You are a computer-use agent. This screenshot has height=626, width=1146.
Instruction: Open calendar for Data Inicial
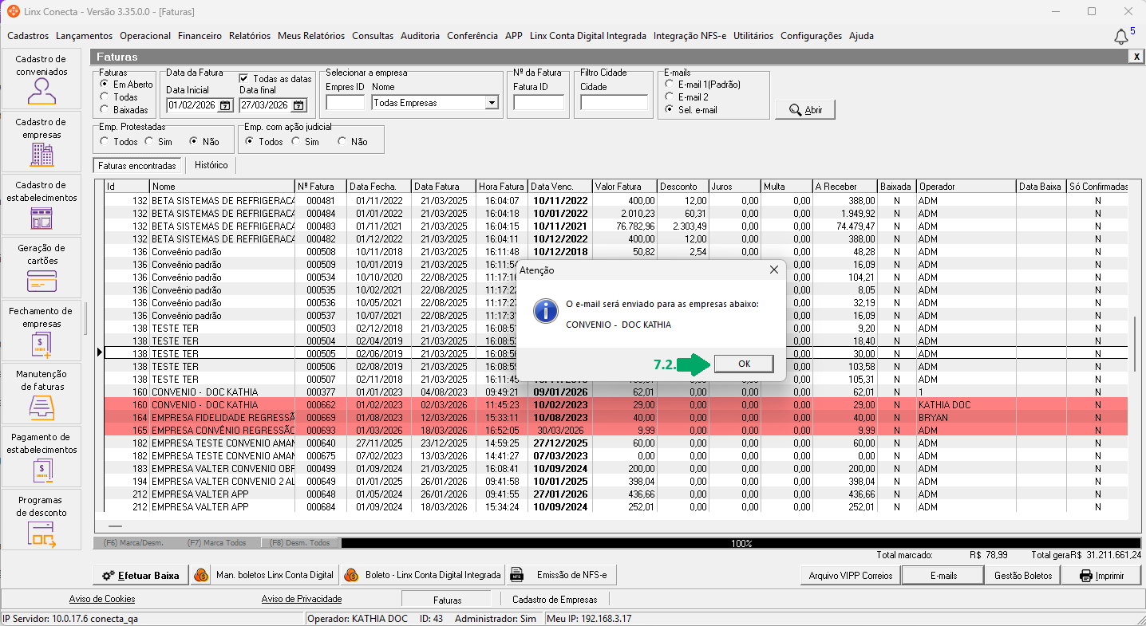tap(224, 105)
